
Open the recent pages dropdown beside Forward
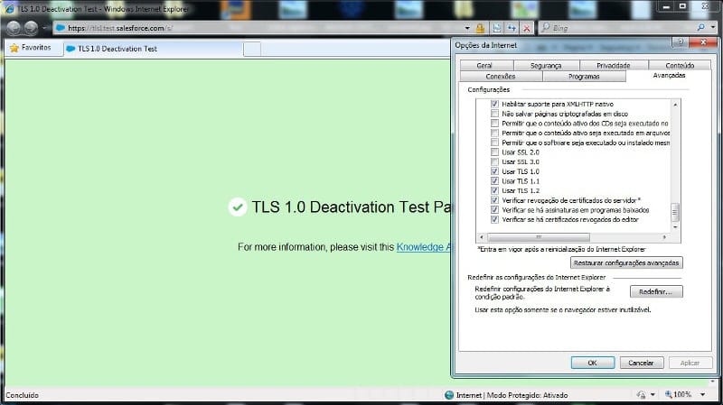[x=44, y=28]
